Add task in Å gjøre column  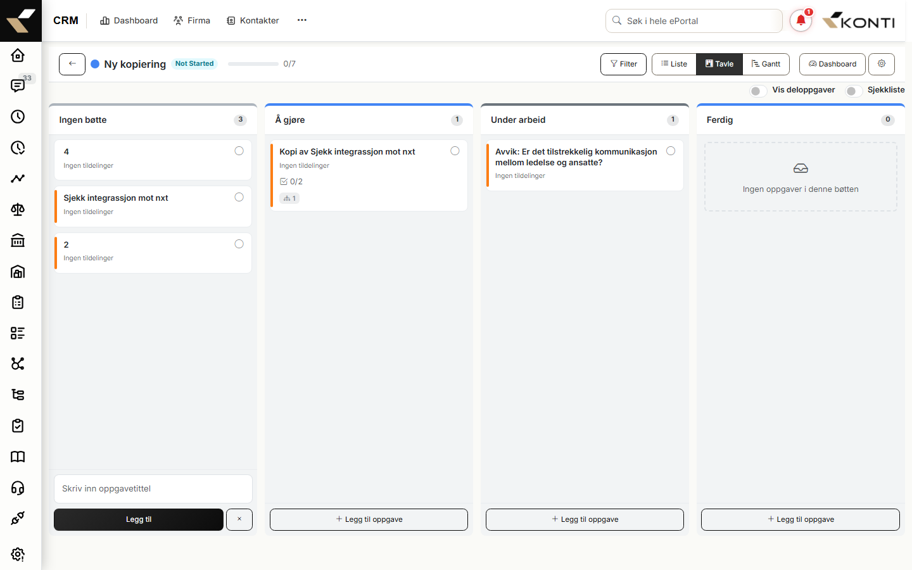(369, 519)
